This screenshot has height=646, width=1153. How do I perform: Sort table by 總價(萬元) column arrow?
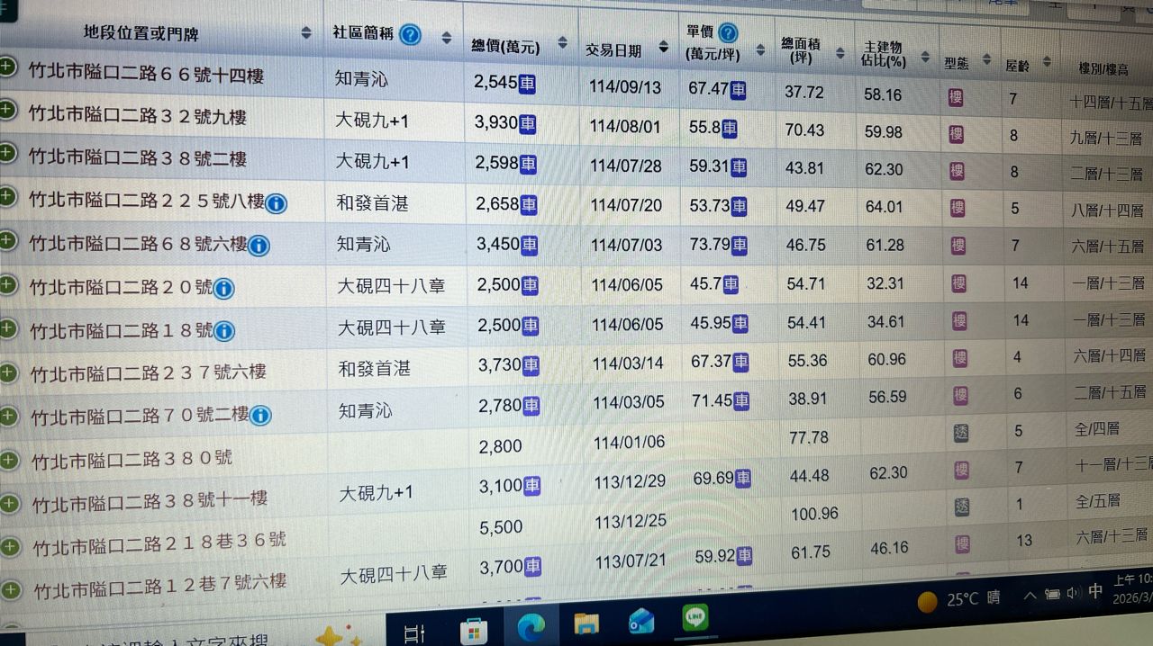click(x=563, y=43)
